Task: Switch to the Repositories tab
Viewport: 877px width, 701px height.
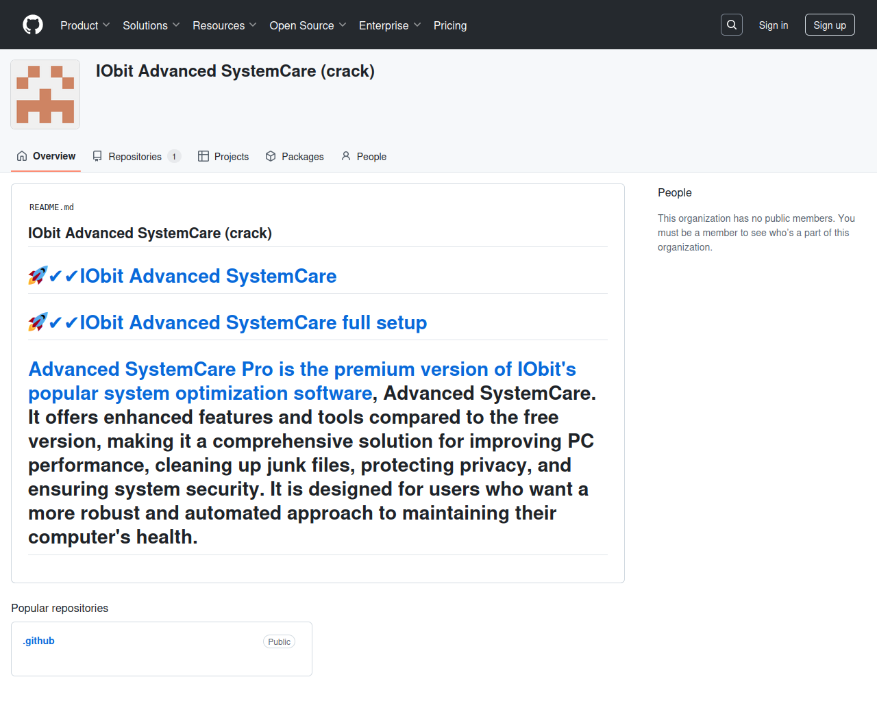Action: click(x=136, y=156)
